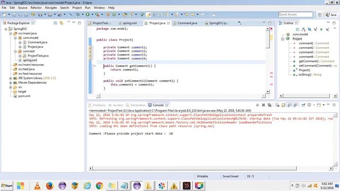This screenshot has width=340, height=191.
Task: Toggle Hide Static Members in the Outline toolbar
Action: point(316,30)
